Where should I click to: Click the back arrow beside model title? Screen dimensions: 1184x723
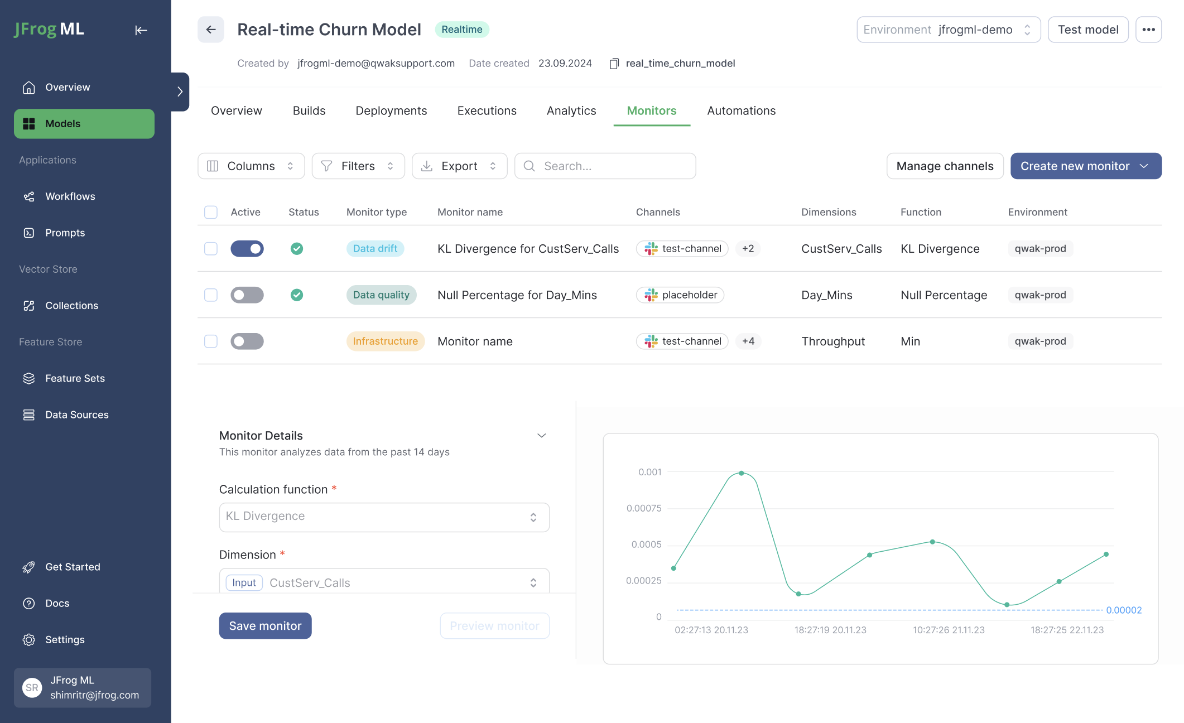click(x=210, y=30)
